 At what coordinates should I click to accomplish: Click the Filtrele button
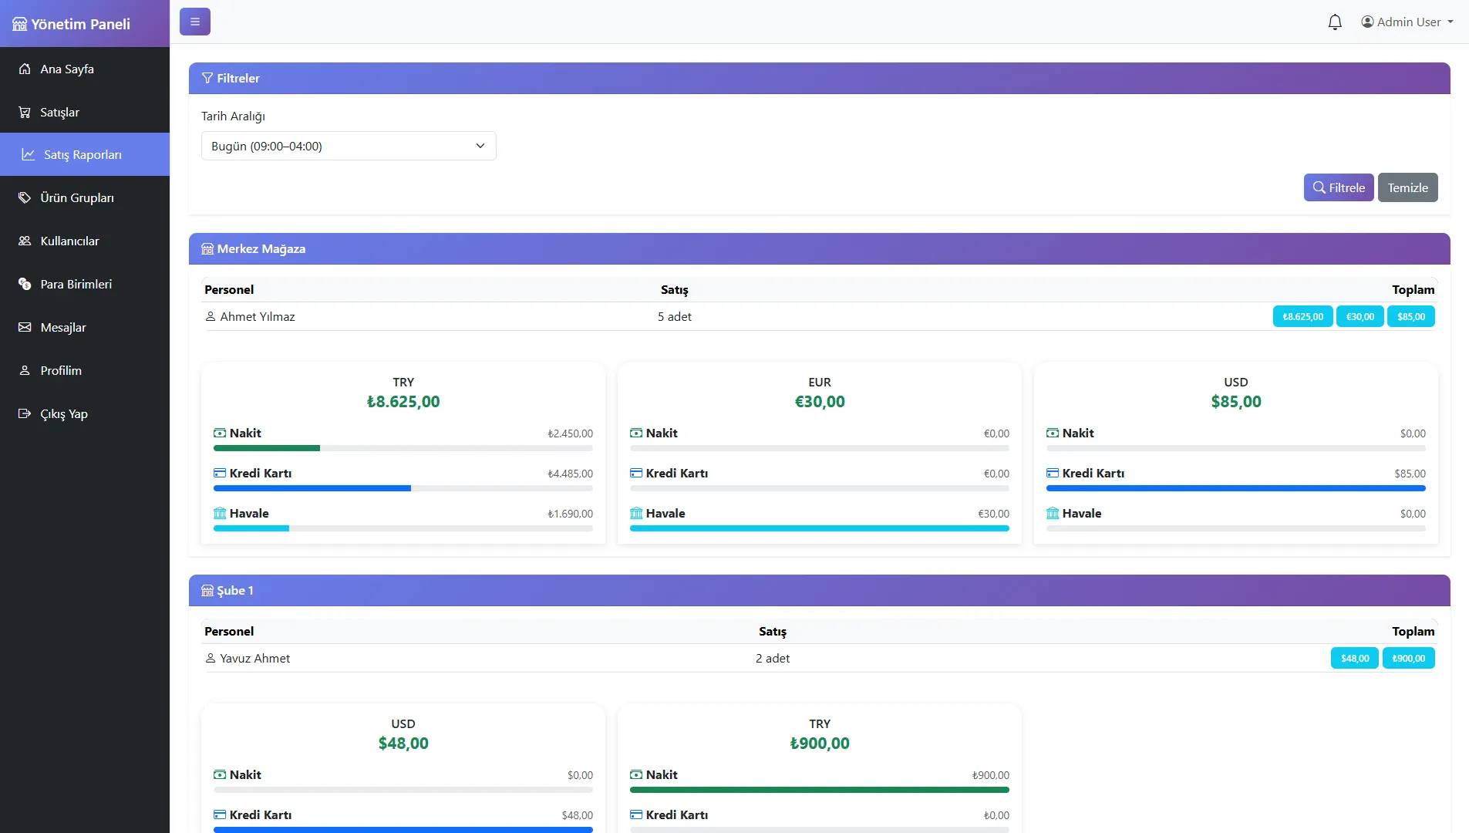[x=1339, y=187]
